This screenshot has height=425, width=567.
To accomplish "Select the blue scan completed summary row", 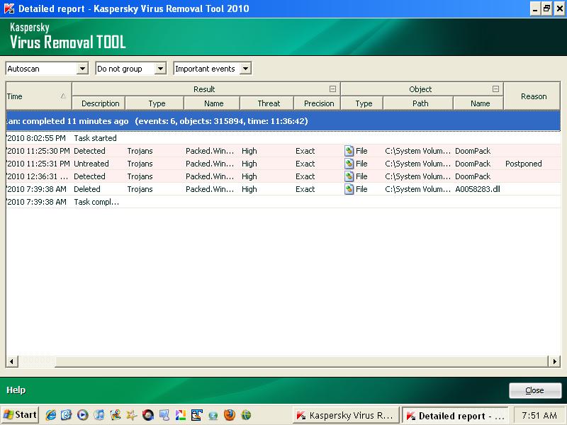I will point(283,121).
